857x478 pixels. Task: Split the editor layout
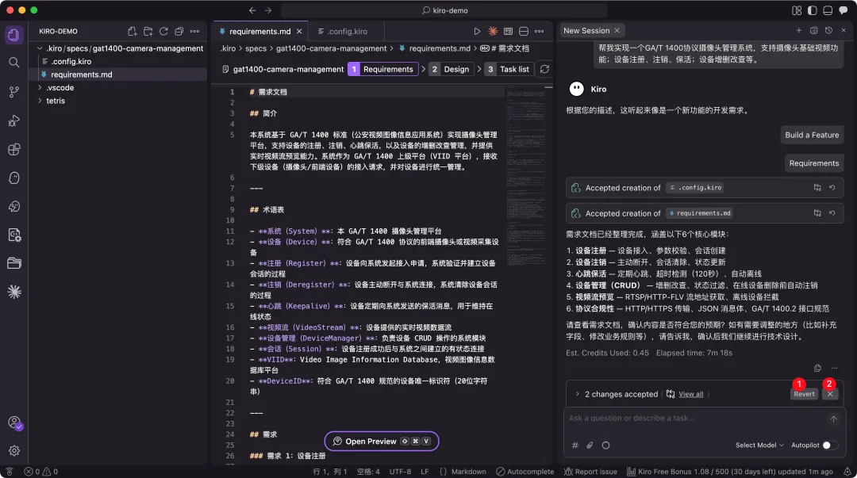click(524, 31)
